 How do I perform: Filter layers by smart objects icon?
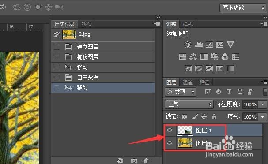pyautogui.click(x=251, y=92)
